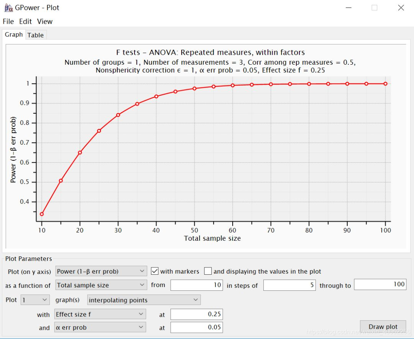The image size is (414, 339).
Task: Open the α err prob dropdown
Action: (x=100, y=328)
